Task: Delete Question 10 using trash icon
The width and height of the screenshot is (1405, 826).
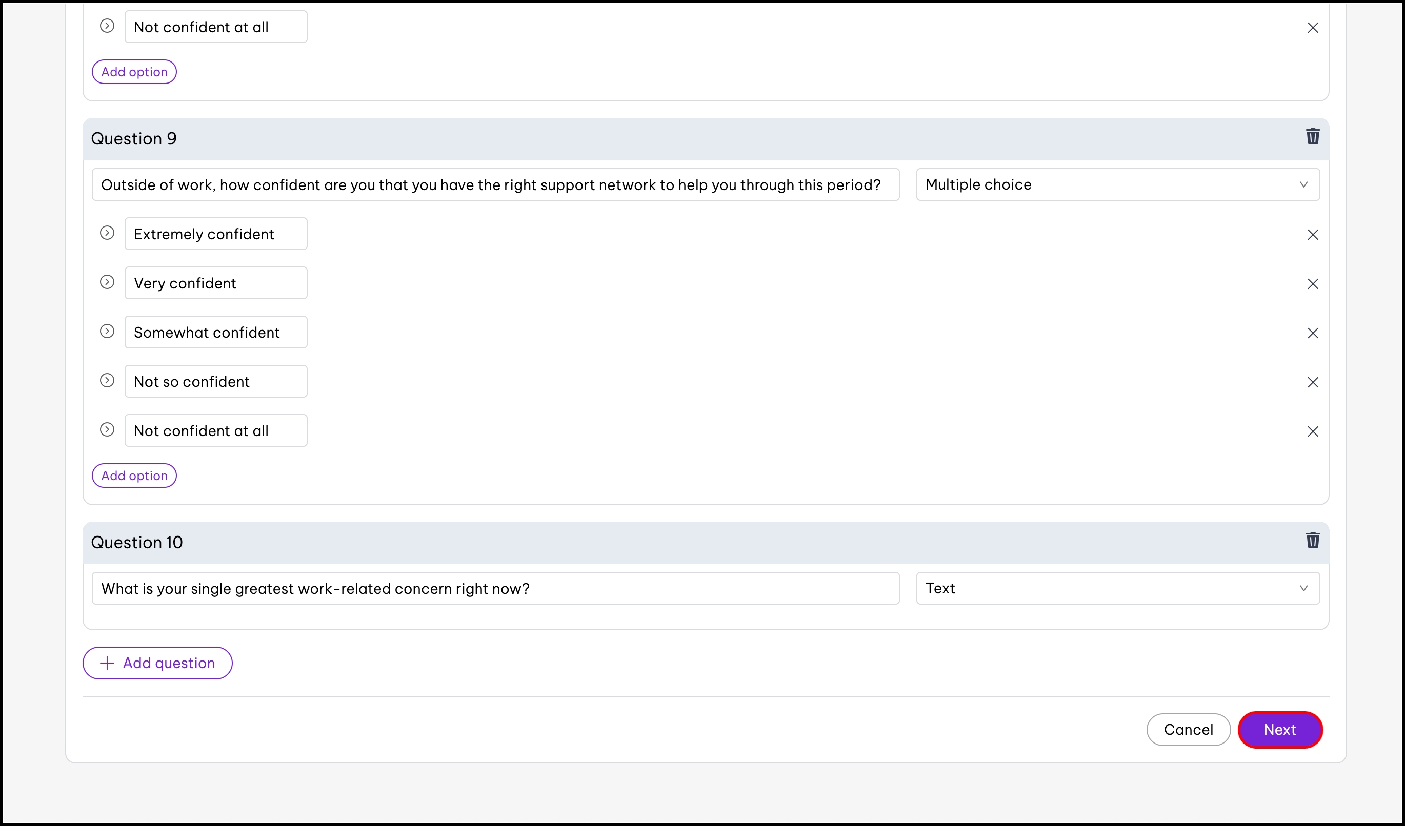Action: pyautogui.click(x=1313, y=540)
